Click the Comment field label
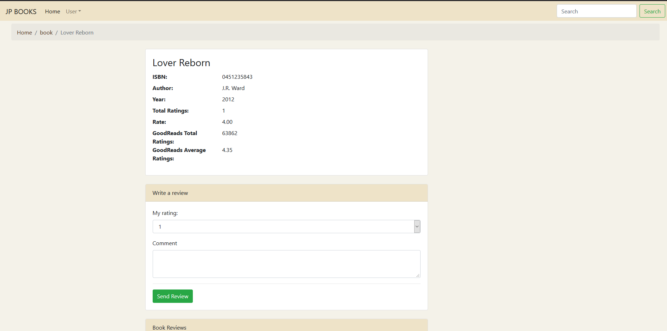Screen dimensions: 667x331 (x=165, y=243)
